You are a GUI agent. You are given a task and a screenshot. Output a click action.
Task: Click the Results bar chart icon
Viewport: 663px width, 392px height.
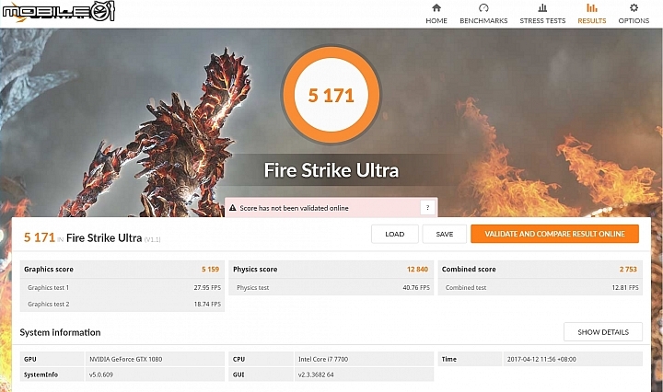pyautogui.click(x=592, y=7)
